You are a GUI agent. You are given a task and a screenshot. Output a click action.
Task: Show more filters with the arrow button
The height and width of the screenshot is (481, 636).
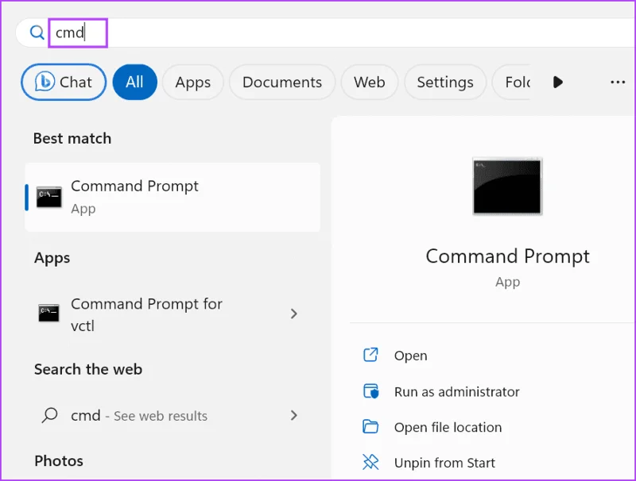(x=558, y=83)
